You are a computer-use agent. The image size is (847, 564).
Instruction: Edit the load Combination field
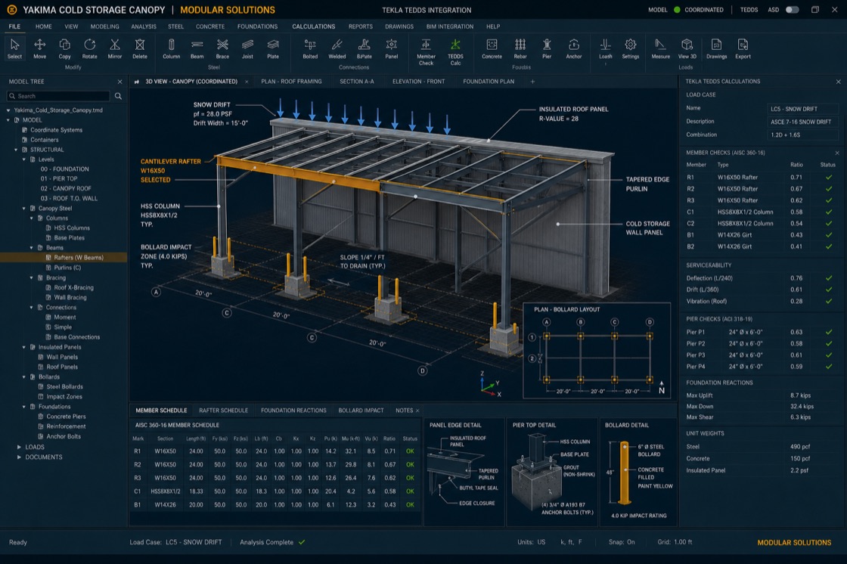[802, 135]
